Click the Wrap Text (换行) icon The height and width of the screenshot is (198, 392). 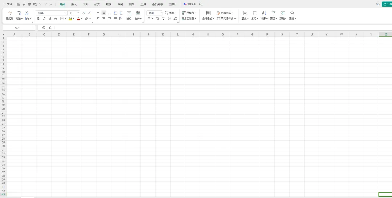coord(129,16)
